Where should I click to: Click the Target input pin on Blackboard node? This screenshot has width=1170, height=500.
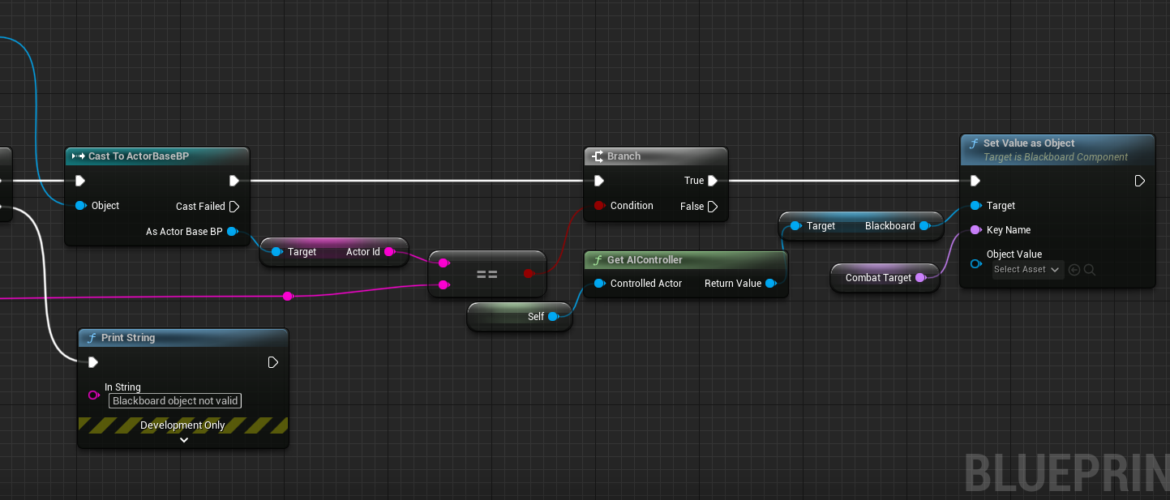tap(795, 226)
